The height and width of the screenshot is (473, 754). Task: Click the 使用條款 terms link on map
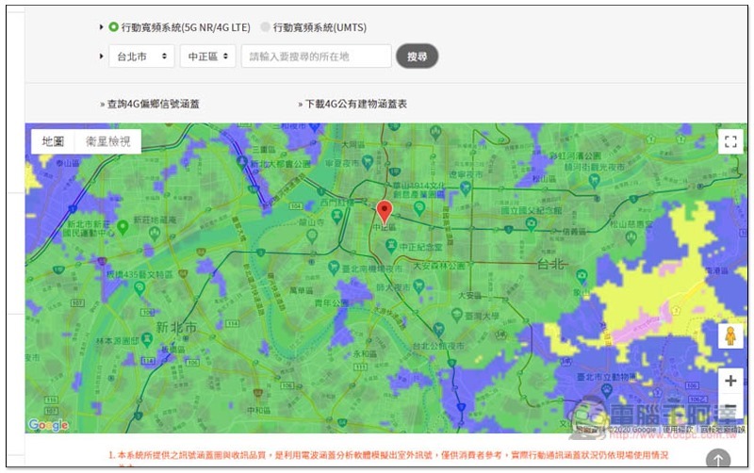(678, 430)
